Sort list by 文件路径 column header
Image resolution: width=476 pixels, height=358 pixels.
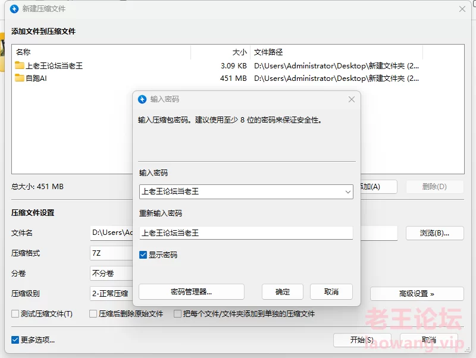(x=336, y=52)
